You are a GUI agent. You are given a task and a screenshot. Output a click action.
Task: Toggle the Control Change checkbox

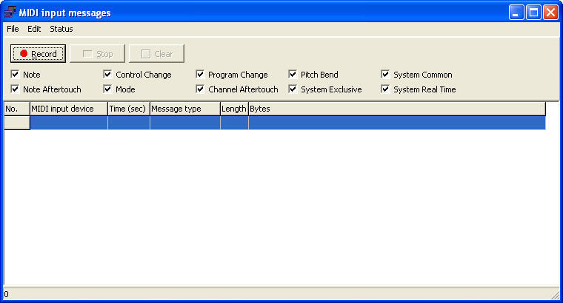107,75
